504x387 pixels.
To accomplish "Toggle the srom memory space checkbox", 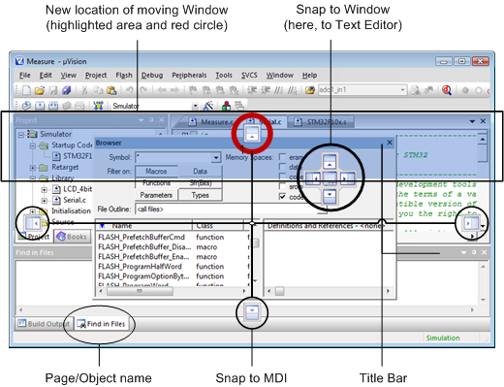I will pos(282,186).
